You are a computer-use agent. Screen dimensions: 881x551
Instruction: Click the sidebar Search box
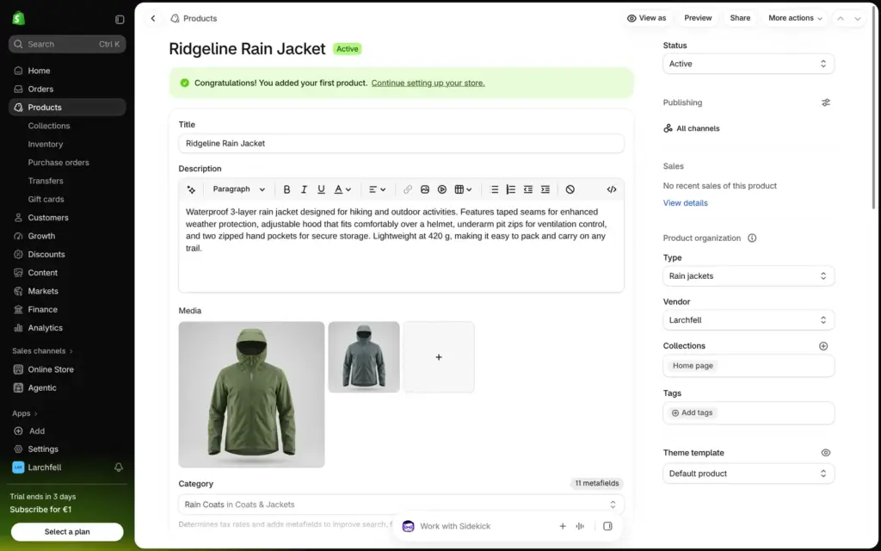tap(67, 44)
